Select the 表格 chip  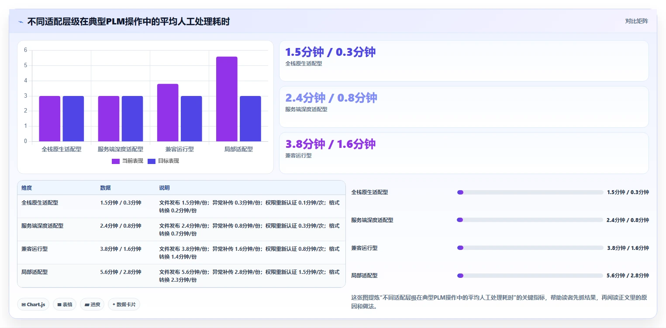pos(65,304)
